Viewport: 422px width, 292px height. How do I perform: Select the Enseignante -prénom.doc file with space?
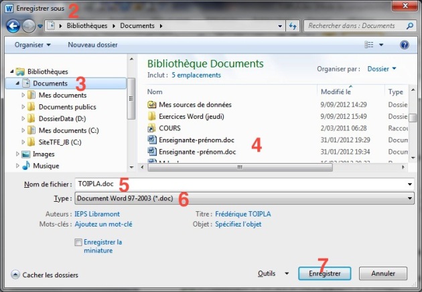point(198,152)
